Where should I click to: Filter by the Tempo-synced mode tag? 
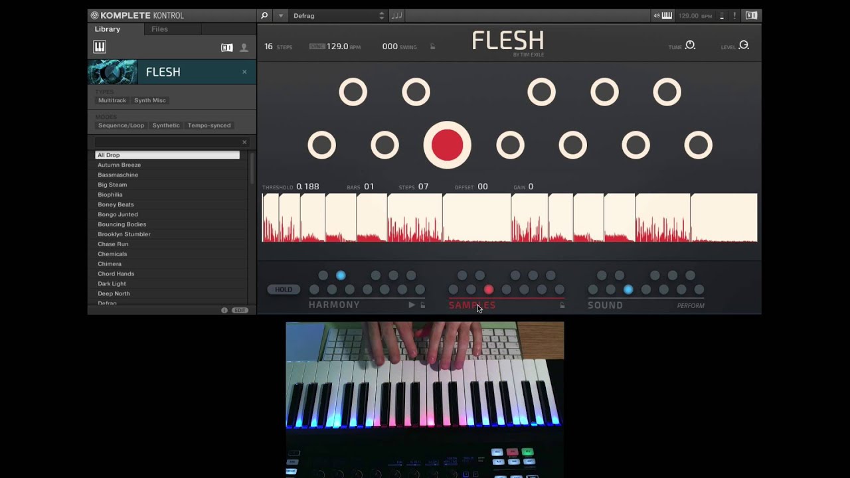click(x=209, y=125)
